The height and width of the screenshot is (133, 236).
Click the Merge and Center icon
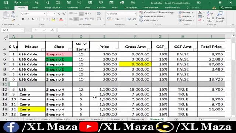tap(99, 19)
